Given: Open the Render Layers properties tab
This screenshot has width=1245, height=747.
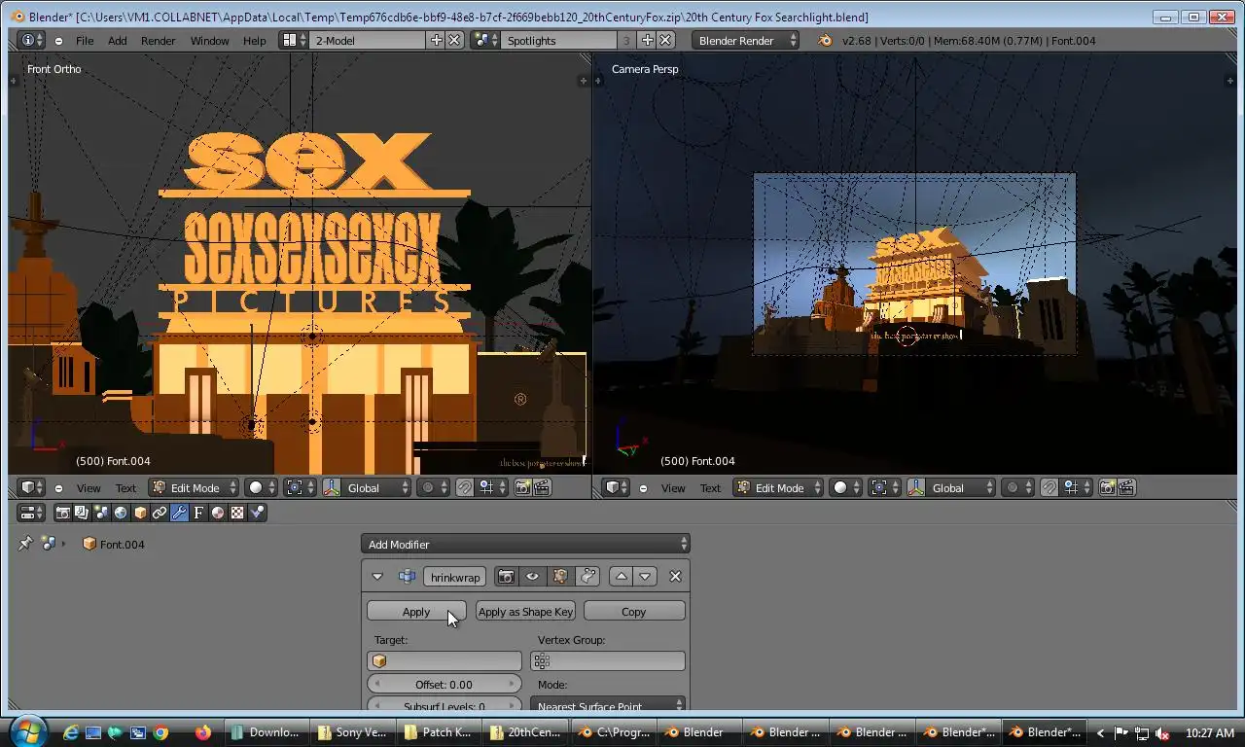Looking at the screenshot, I should pos(82,513).
